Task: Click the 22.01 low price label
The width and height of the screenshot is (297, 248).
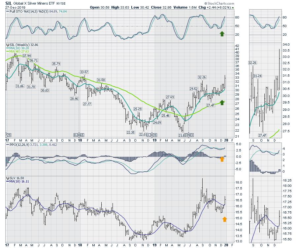Action: pos(143,135)
